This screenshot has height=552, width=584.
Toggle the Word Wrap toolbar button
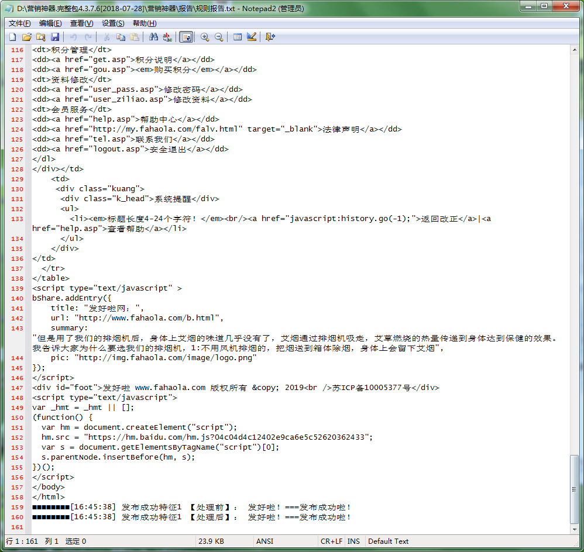[x=186, y=37]
